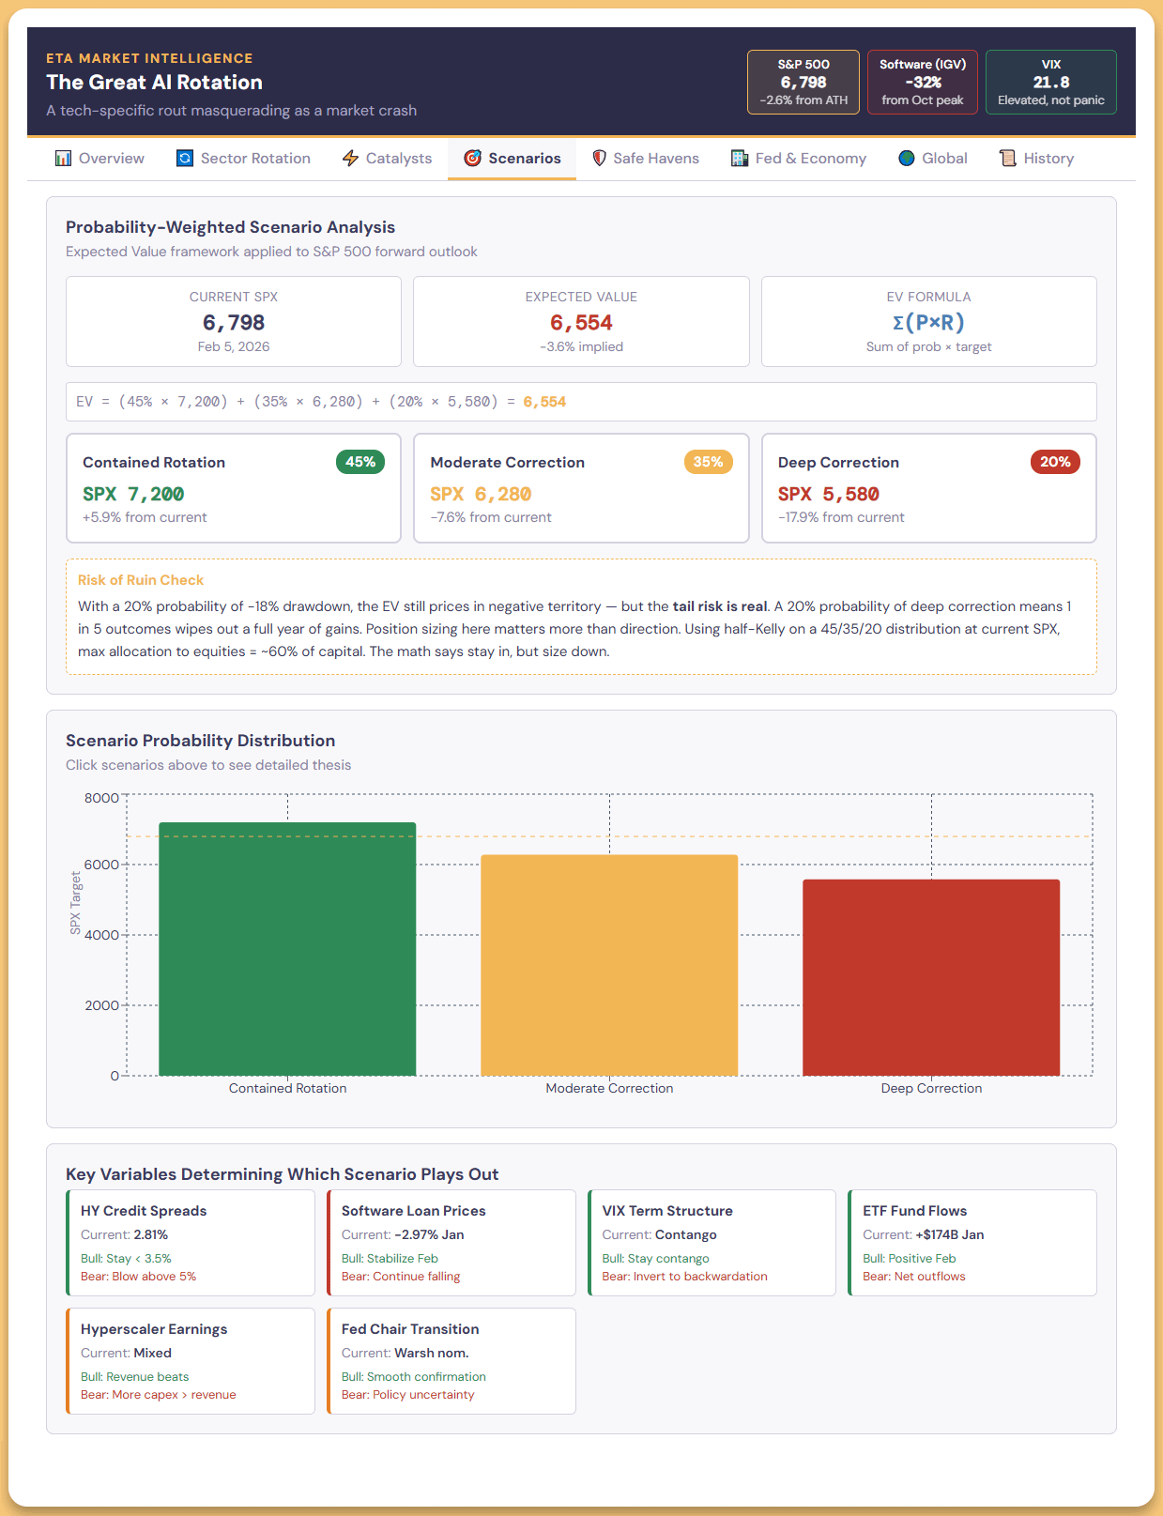Click the ETF Fund Flows variable card
Screen dimensions: 1163x1516
(972, 1243)
